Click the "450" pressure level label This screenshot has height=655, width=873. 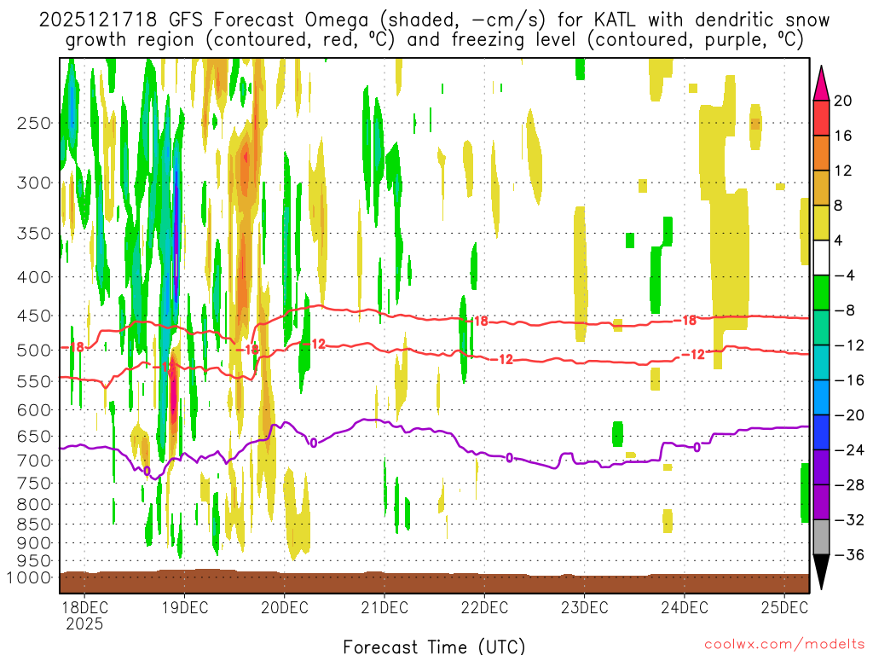[x=34, y=316]
